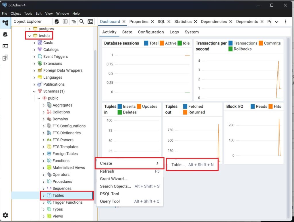
Task: Expand the Functions node
Action: coord(44,161)
